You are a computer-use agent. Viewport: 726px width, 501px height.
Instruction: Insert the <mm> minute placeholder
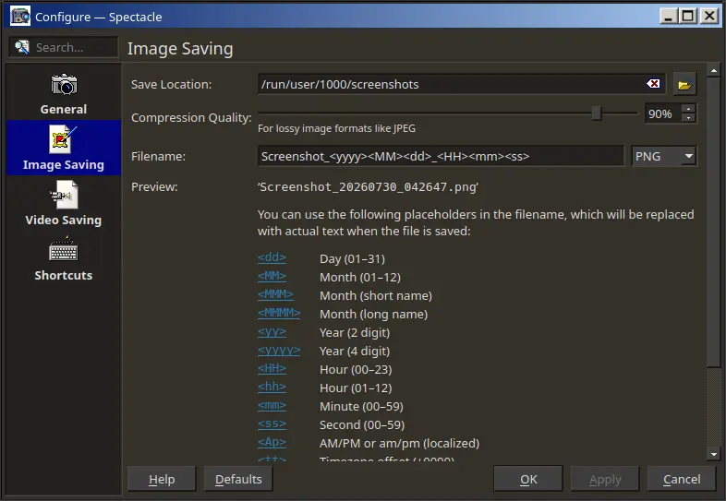(272, 406)
